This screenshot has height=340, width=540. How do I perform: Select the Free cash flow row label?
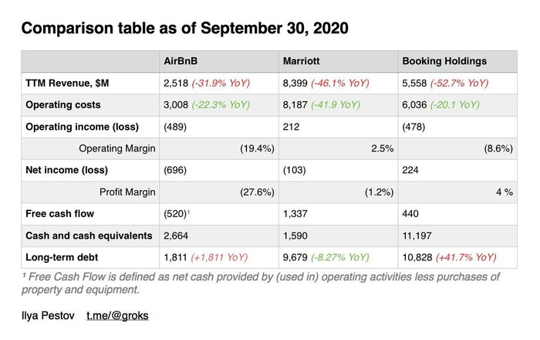pos(59,213)
